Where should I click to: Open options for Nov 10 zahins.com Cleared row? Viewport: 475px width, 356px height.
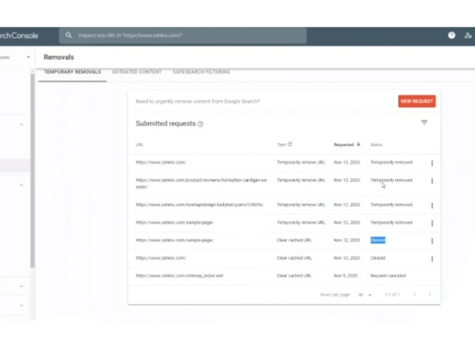[x=432, y=259]
